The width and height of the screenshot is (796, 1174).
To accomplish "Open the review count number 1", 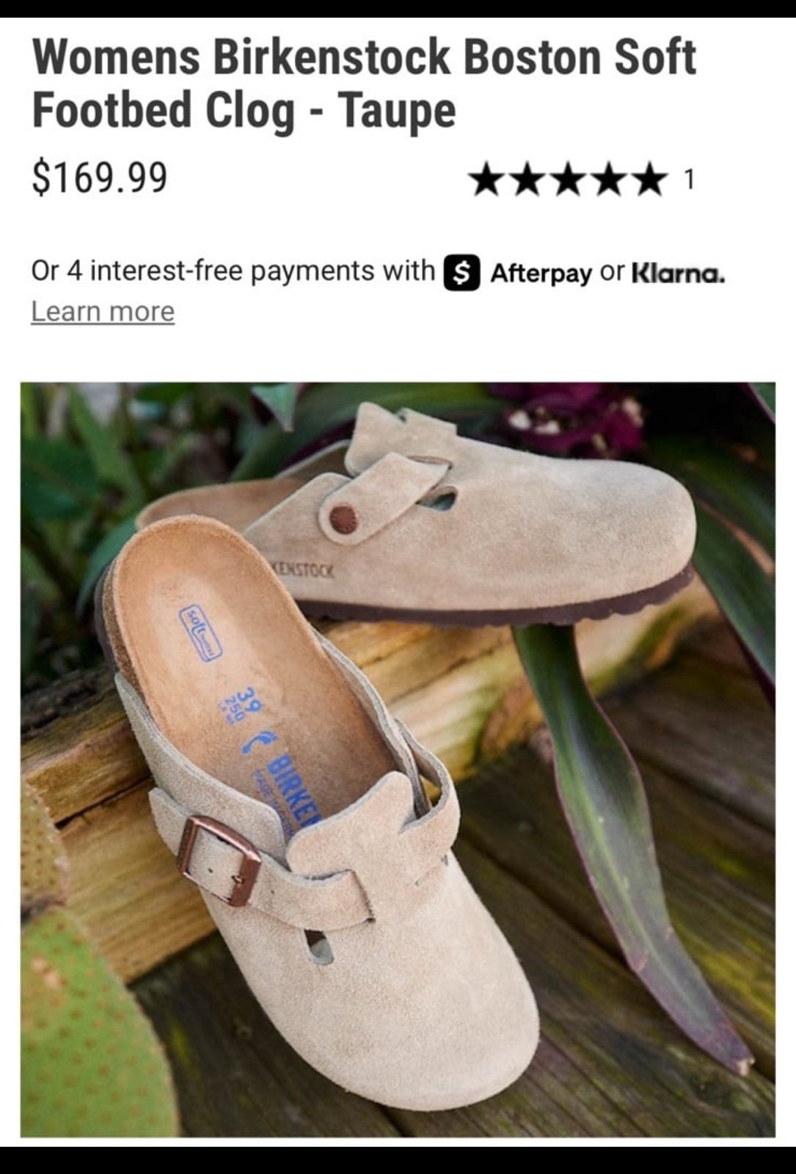I will coord(689,180).
